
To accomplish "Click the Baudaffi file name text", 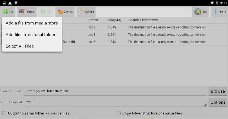I will click(x=69, y=42).
